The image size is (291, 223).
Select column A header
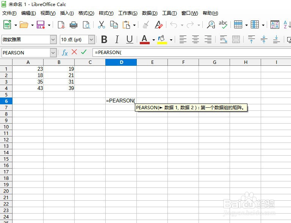28,62
